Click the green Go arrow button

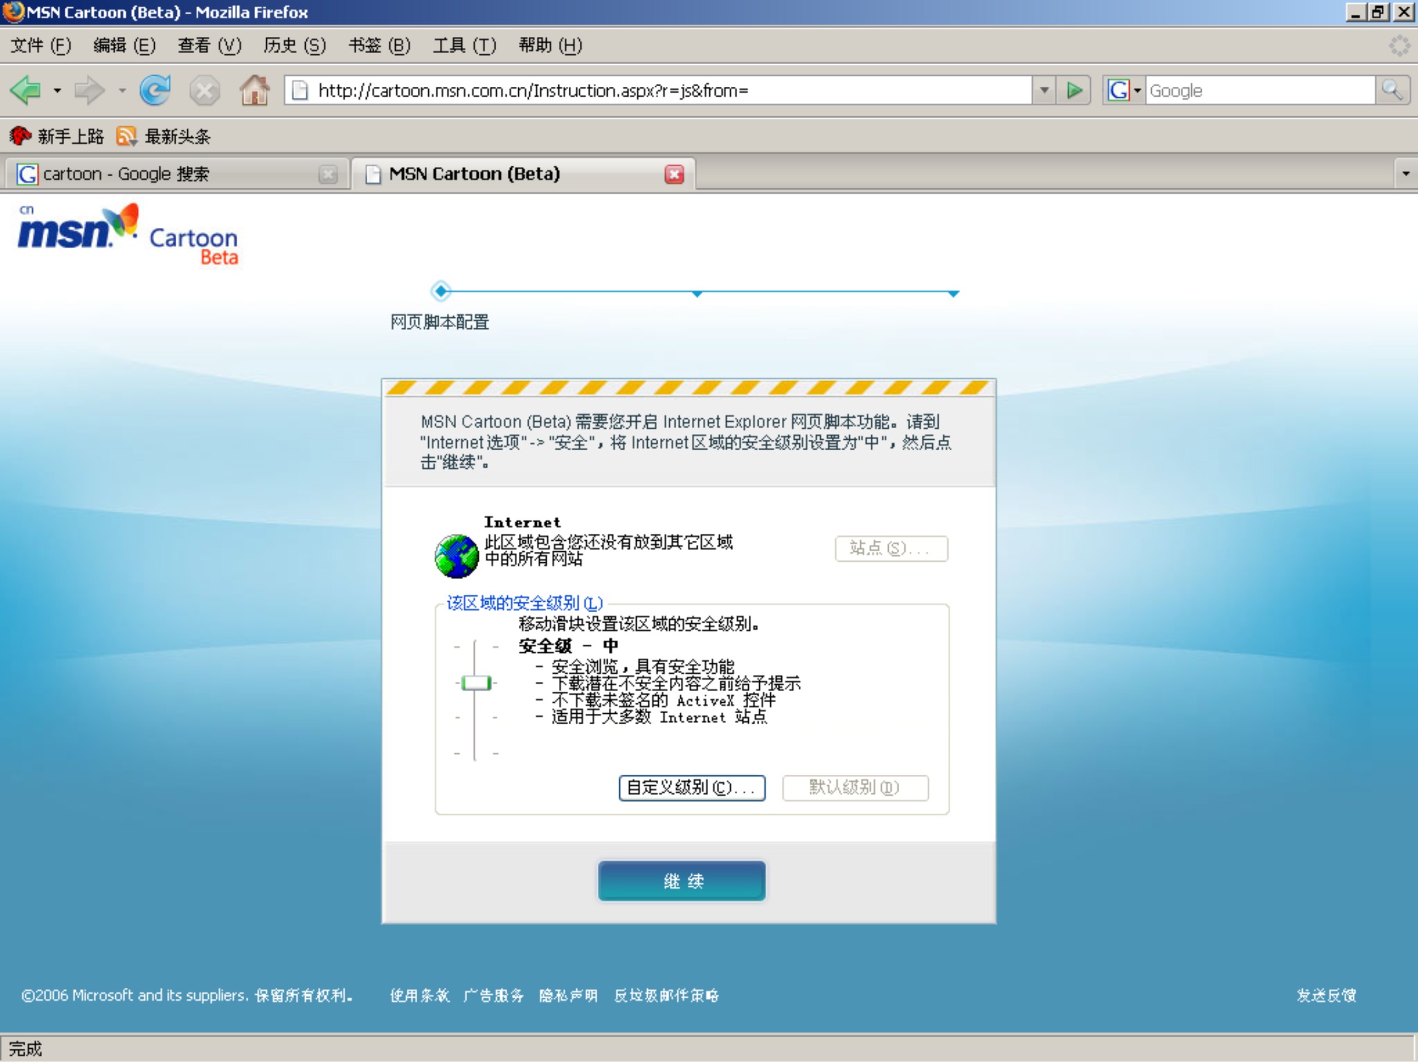tap(1074, 91)
